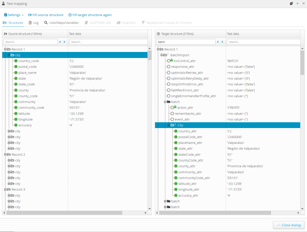Collapse source Record 1 node
This screenshot has width=307, height=232.
pos(5,49)
